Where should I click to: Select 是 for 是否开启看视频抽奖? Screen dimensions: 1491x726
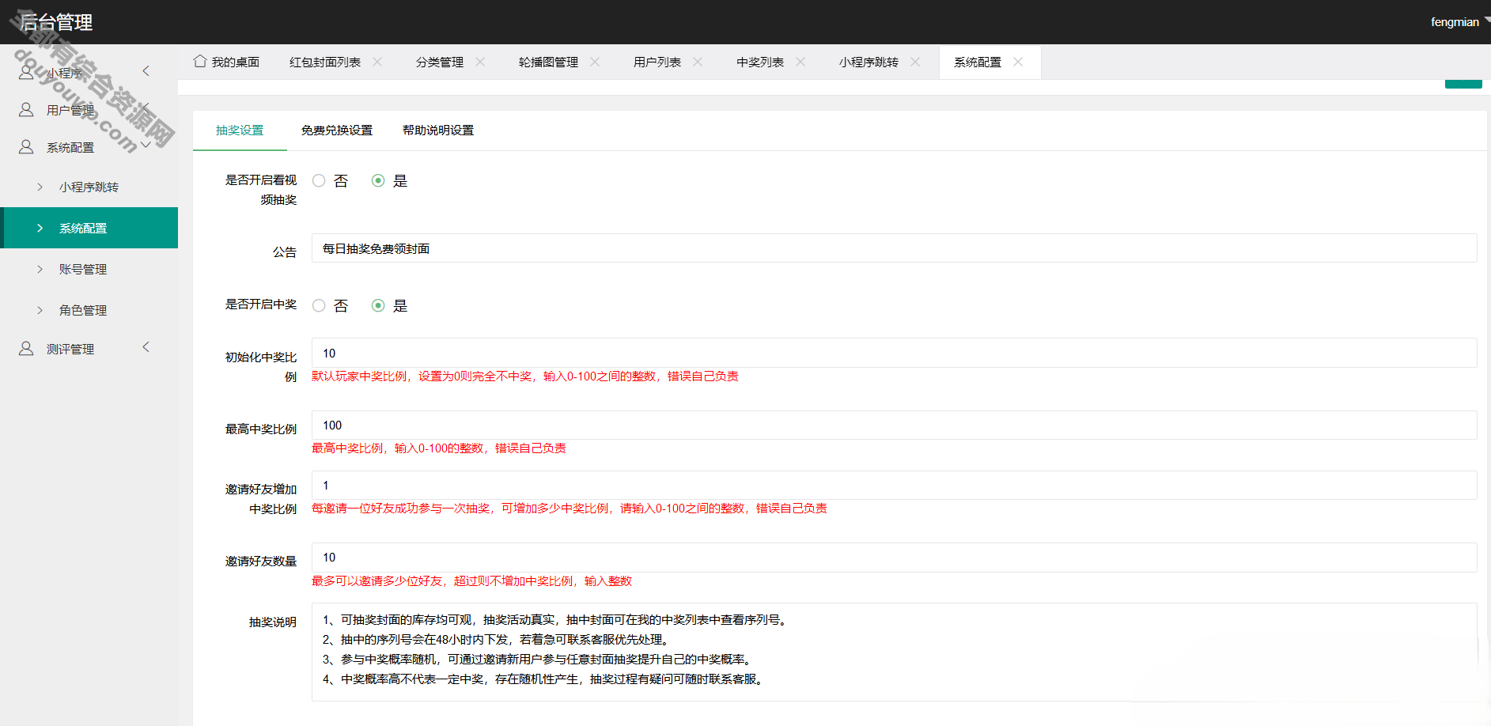point(378,180)
